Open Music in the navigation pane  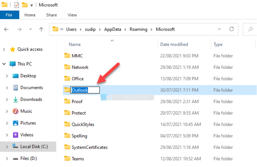pyautogui.click(x=26, y=111)
